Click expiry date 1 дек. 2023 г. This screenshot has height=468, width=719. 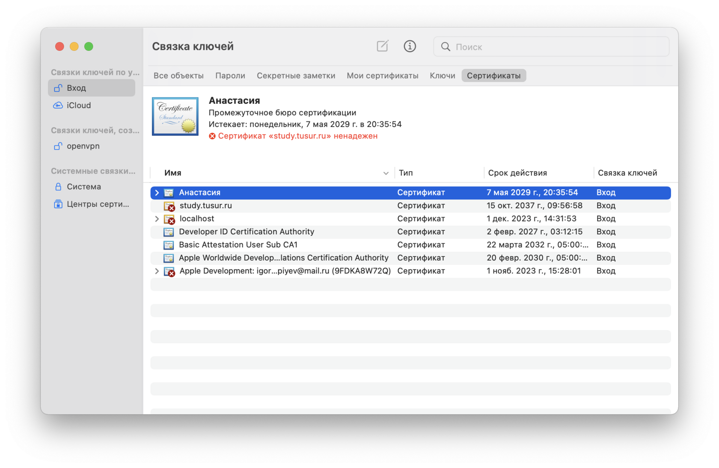(531, 218)
